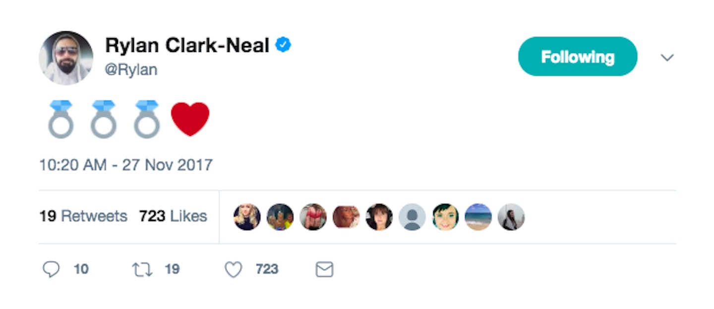The height and width of the screenshot is (309, 714).
Task: Send tweet via the envelope message icon
Action: tap(324, 269)
